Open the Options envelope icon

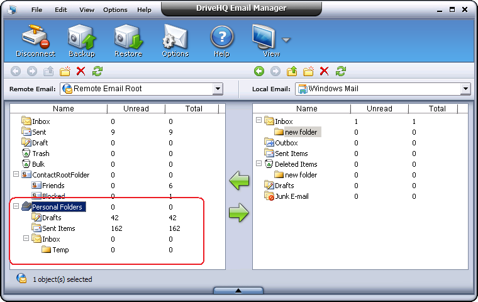click(175, 38)
